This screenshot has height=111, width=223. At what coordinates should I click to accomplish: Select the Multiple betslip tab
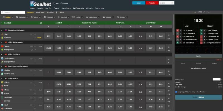(x=198, y=64)
